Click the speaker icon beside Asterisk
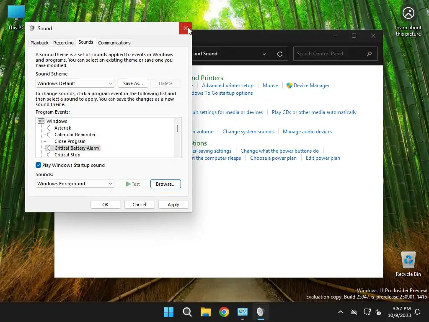The width and height of the screenshot is (429, 322). pyautogui.click(x=49, y=128)
